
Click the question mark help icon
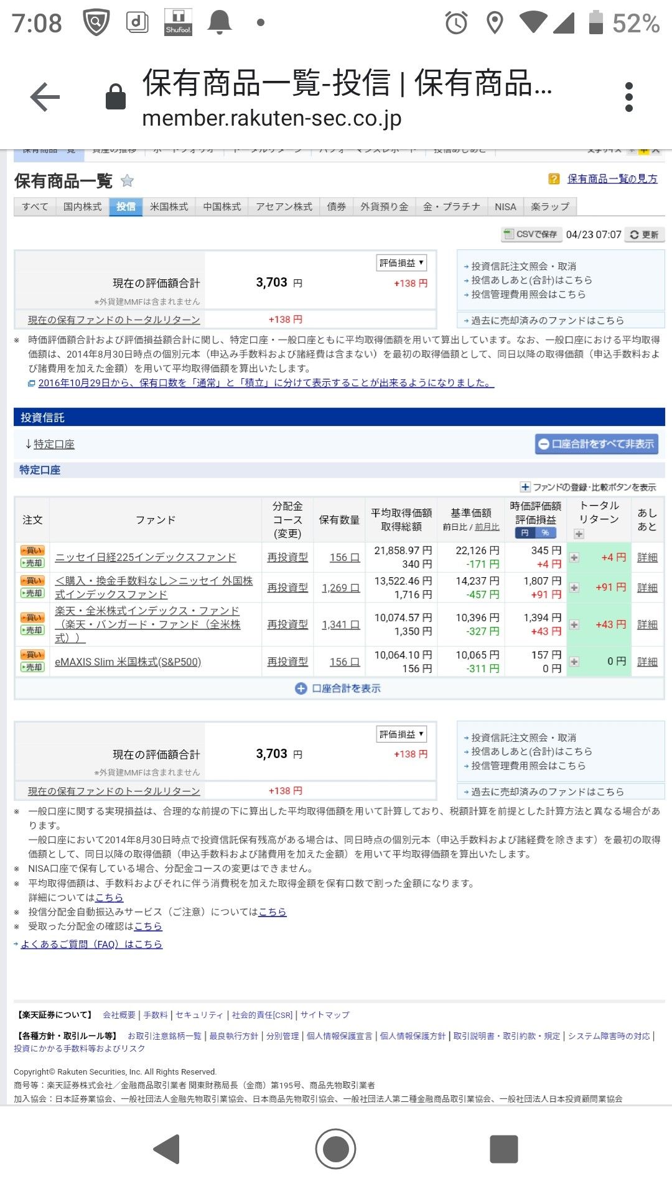tap(554, 179)
